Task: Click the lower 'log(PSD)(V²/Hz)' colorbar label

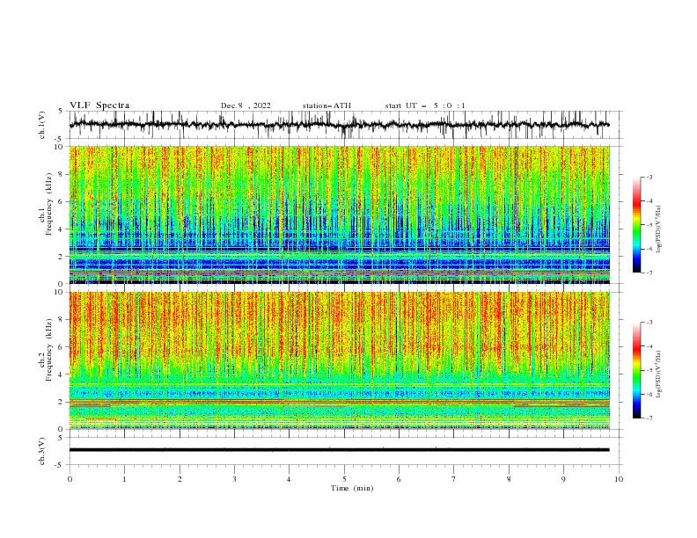Action: point(658,374)
